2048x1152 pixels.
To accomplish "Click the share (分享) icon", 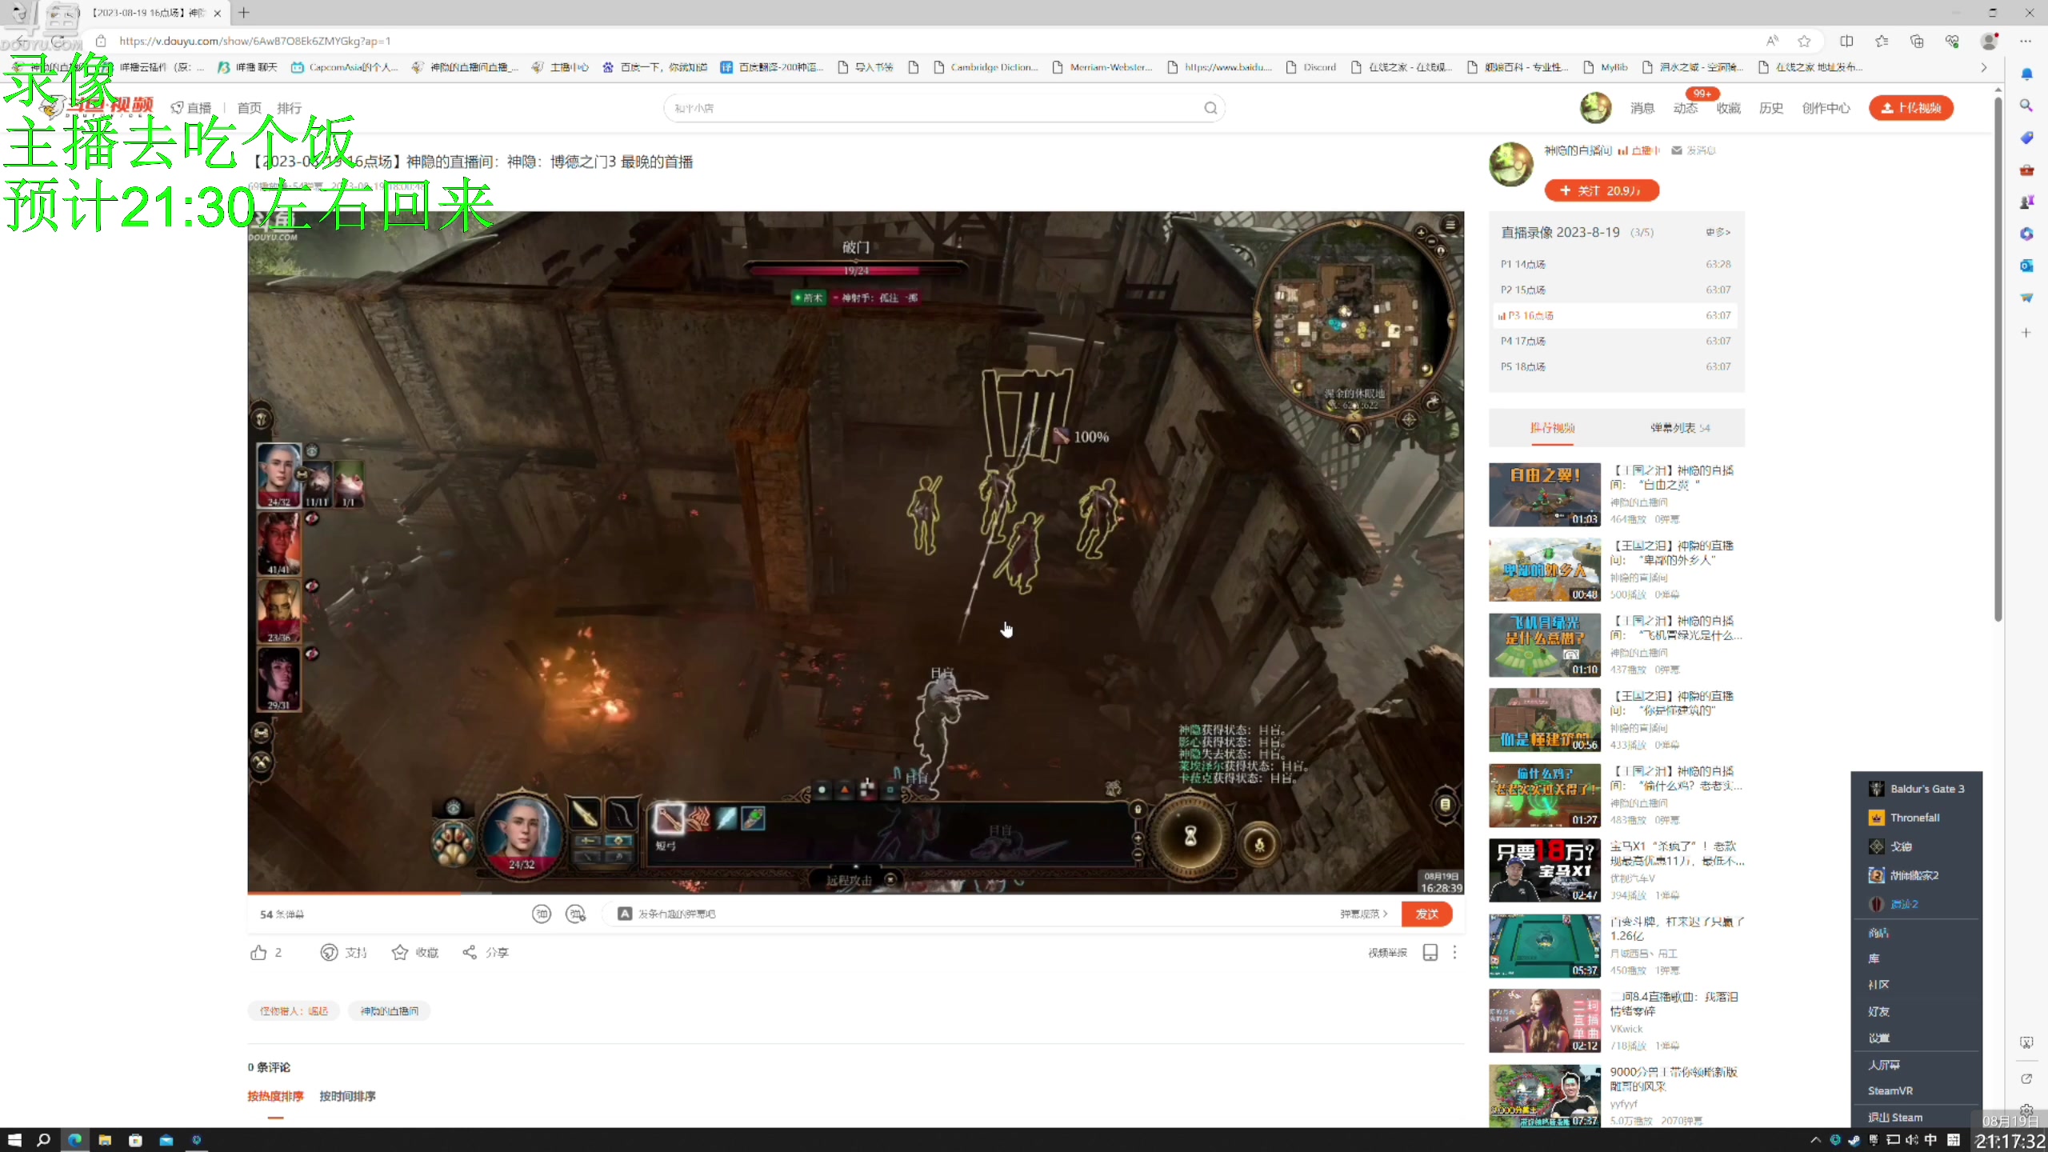I will click(x=470, y=952).
